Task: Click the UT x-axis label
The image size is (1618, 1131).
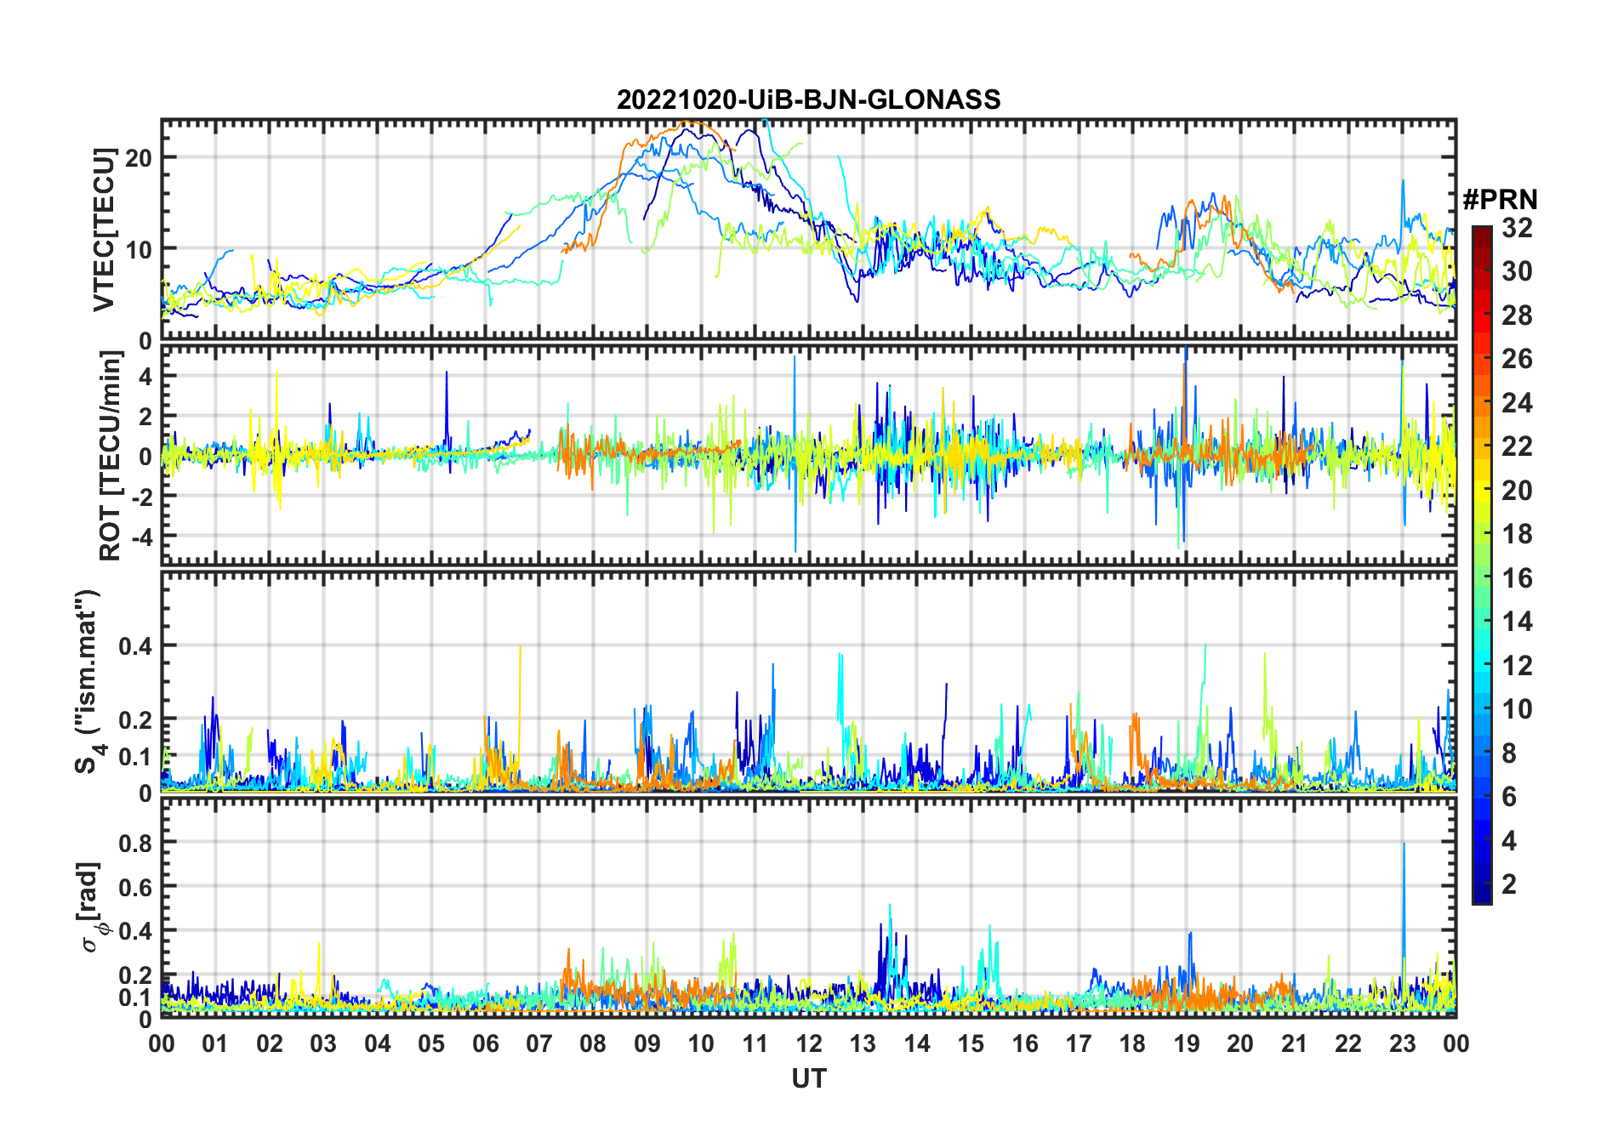Action: [808, 1079]
